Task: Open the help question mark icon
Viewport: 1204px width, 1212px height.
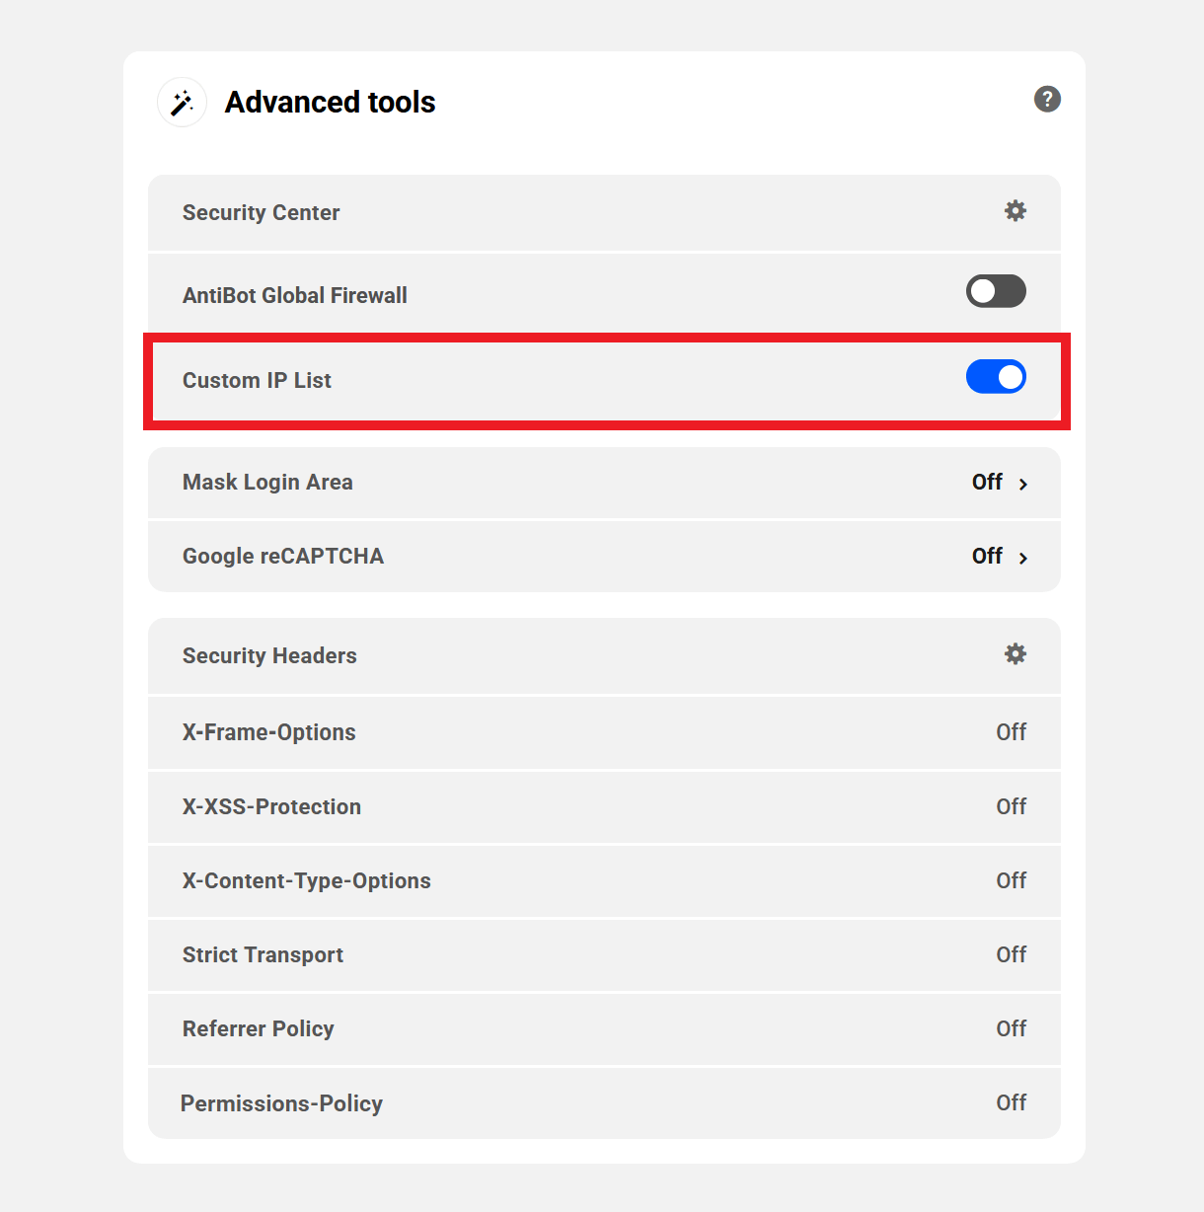Action: pyautogui.click(x=1047, y=99)
